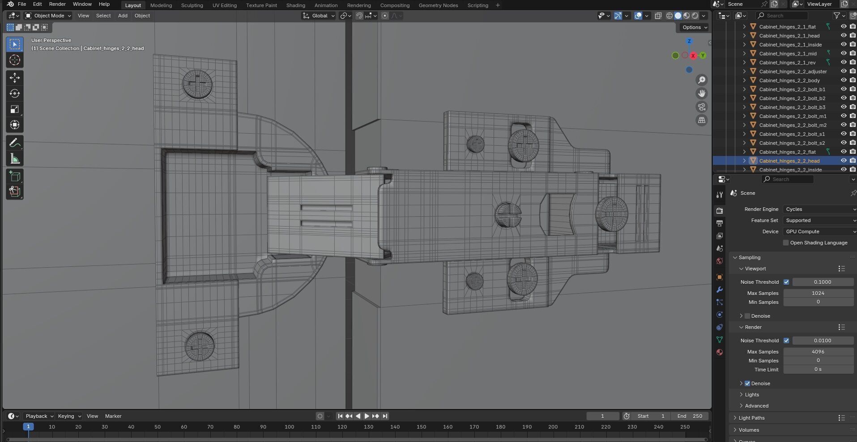Image resolution: width=857 pixels, height=442 pixels.
Task: Disable Render Denoise checkbox
Action: (x=747, y=383)
